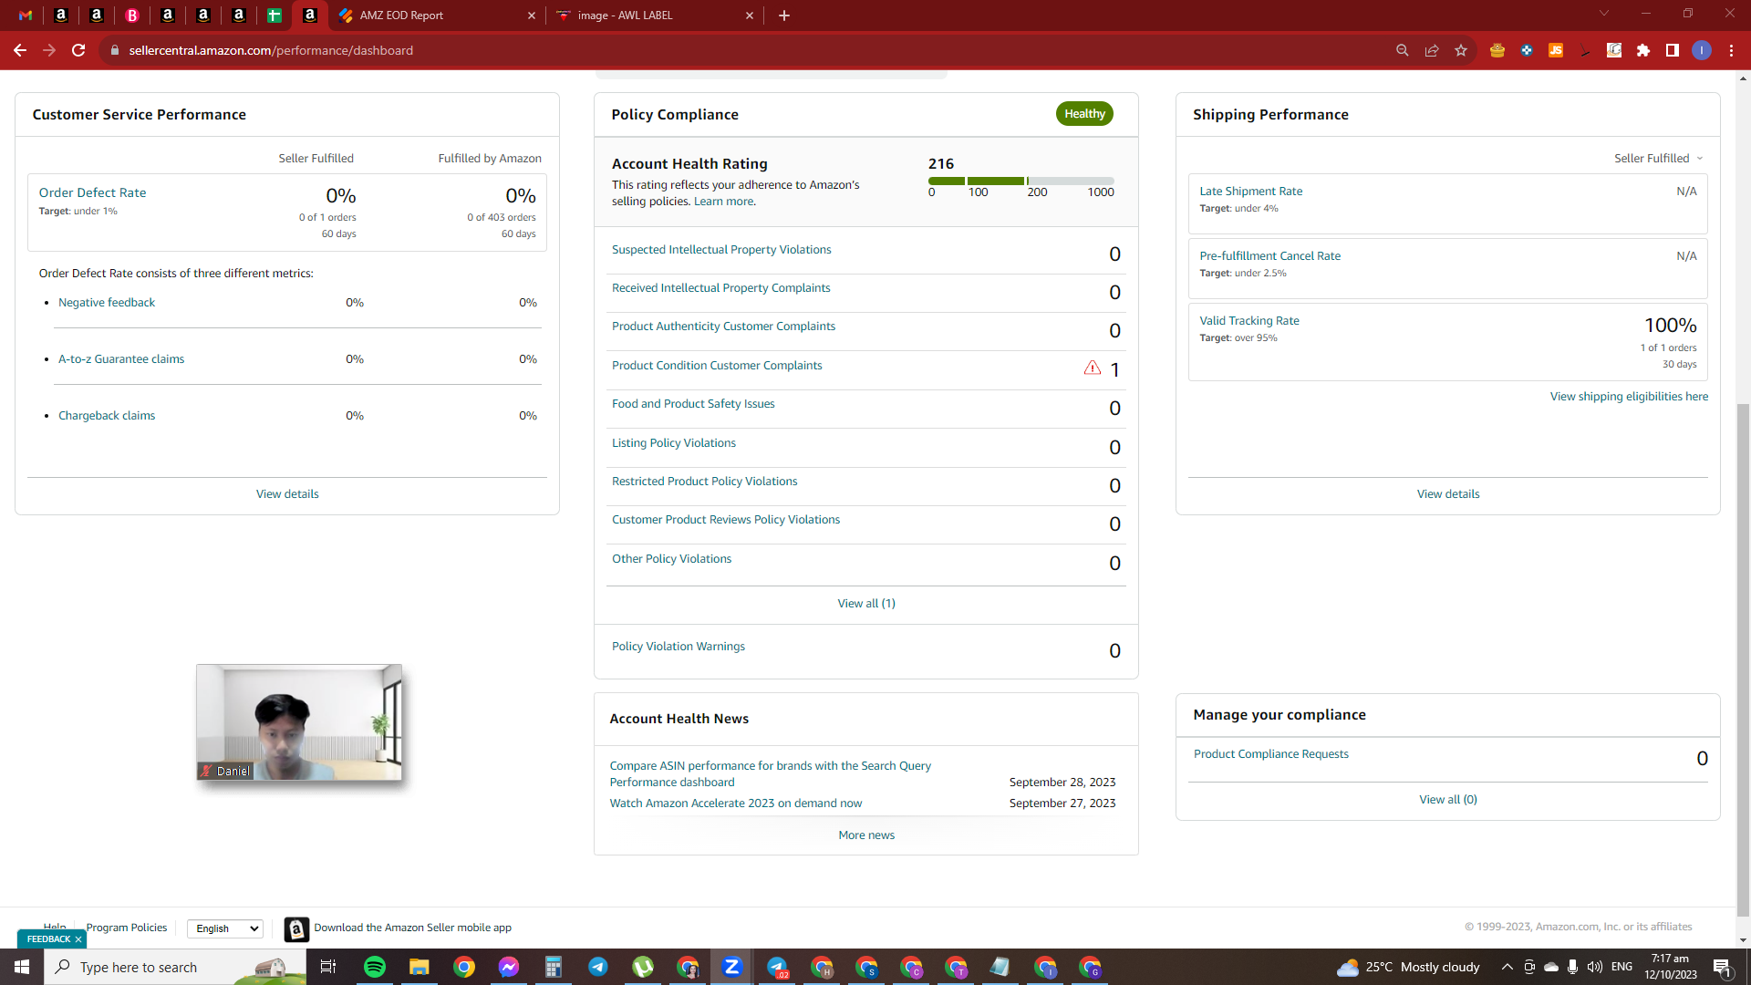Open the share this page icon
Screen dimensions: 1751x985
(x=1432, y=50)
